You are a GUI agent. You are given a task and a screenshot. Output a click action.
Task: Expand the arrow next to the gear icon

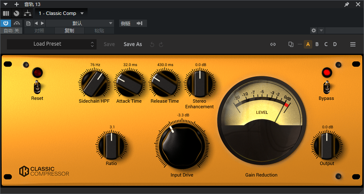click(321, 30)
